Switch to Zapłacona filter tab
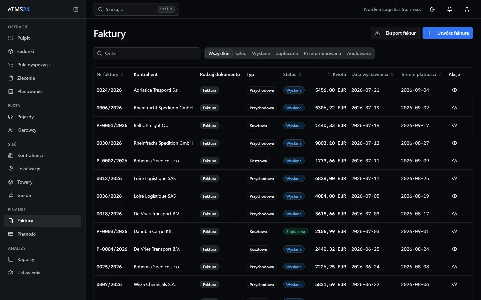 tap(287, 53)
